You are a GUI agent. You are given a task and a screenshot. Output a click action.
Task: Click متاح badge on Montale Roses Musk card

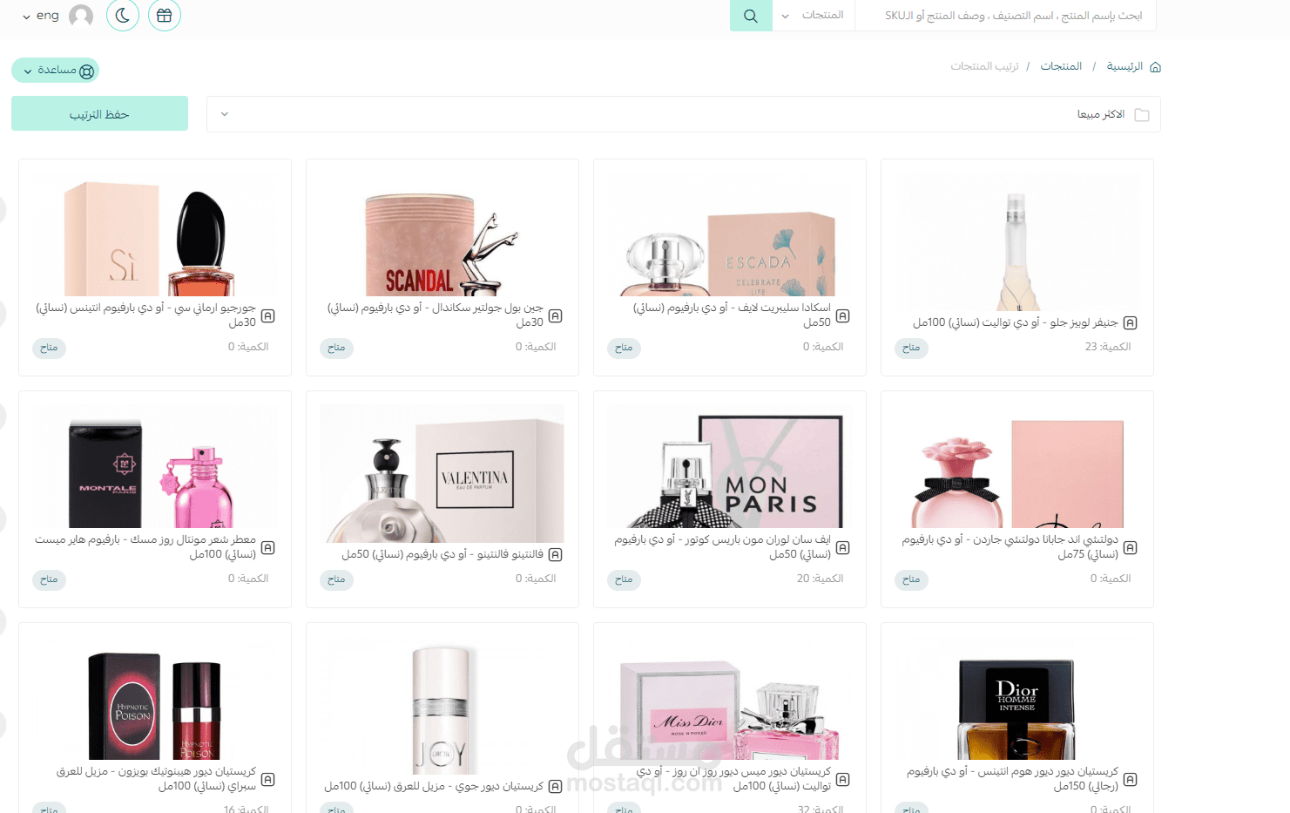coord(49,579)
